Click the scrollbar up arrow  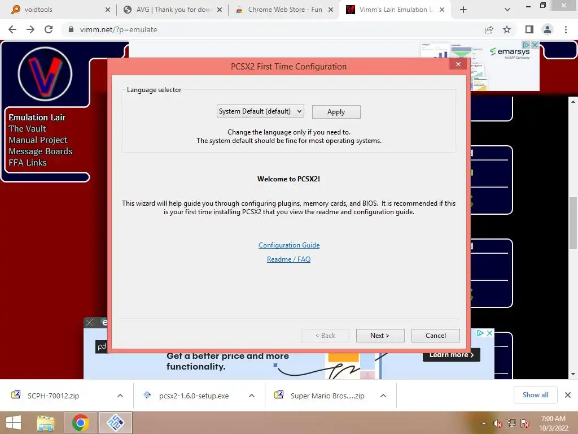click(x=573, y=102)
